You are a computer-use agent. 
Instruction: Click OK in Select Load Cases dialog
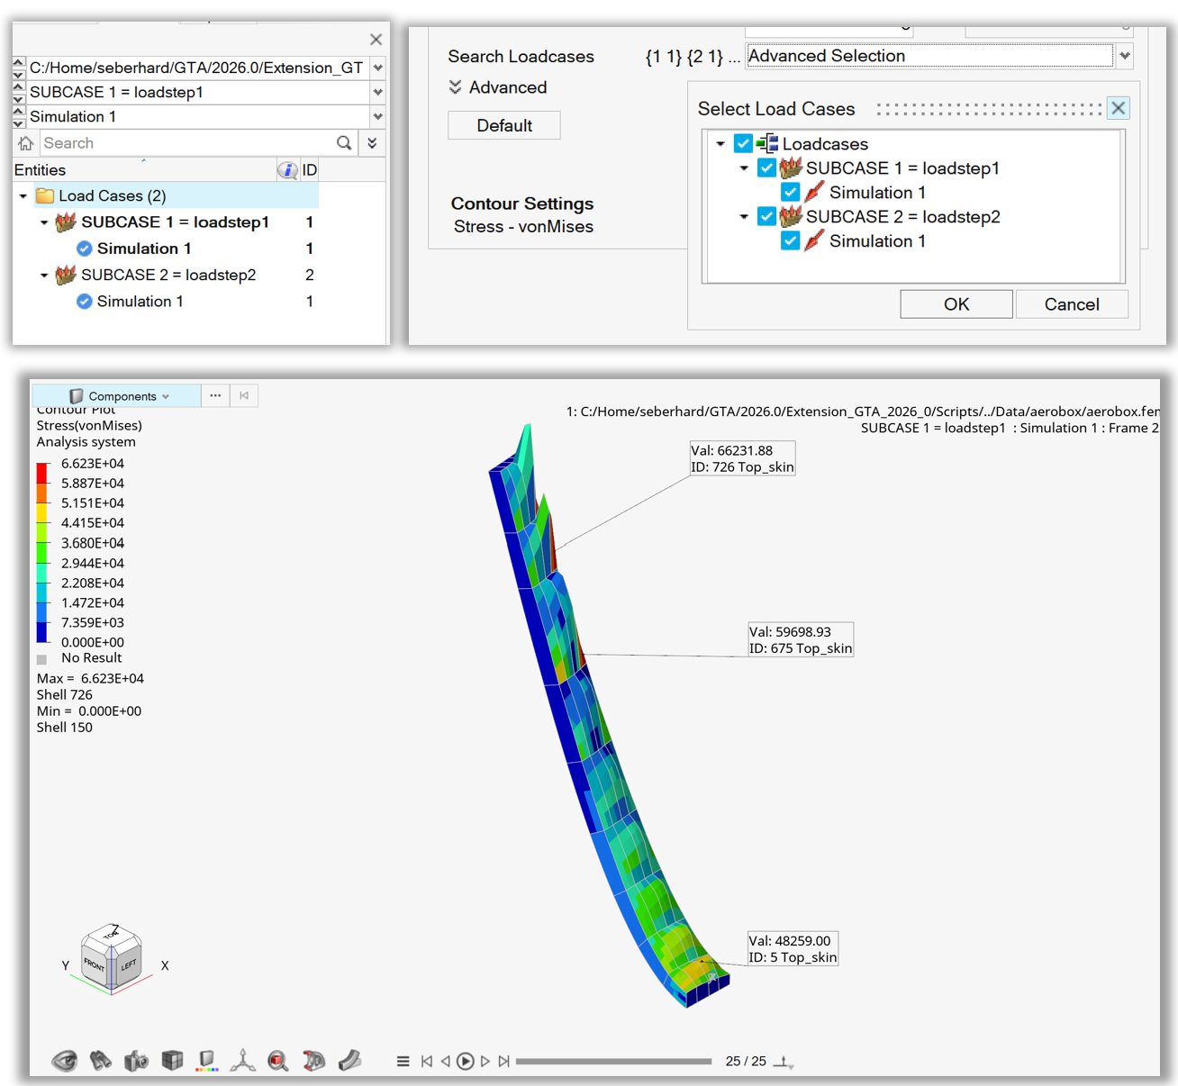coord(956,303)
